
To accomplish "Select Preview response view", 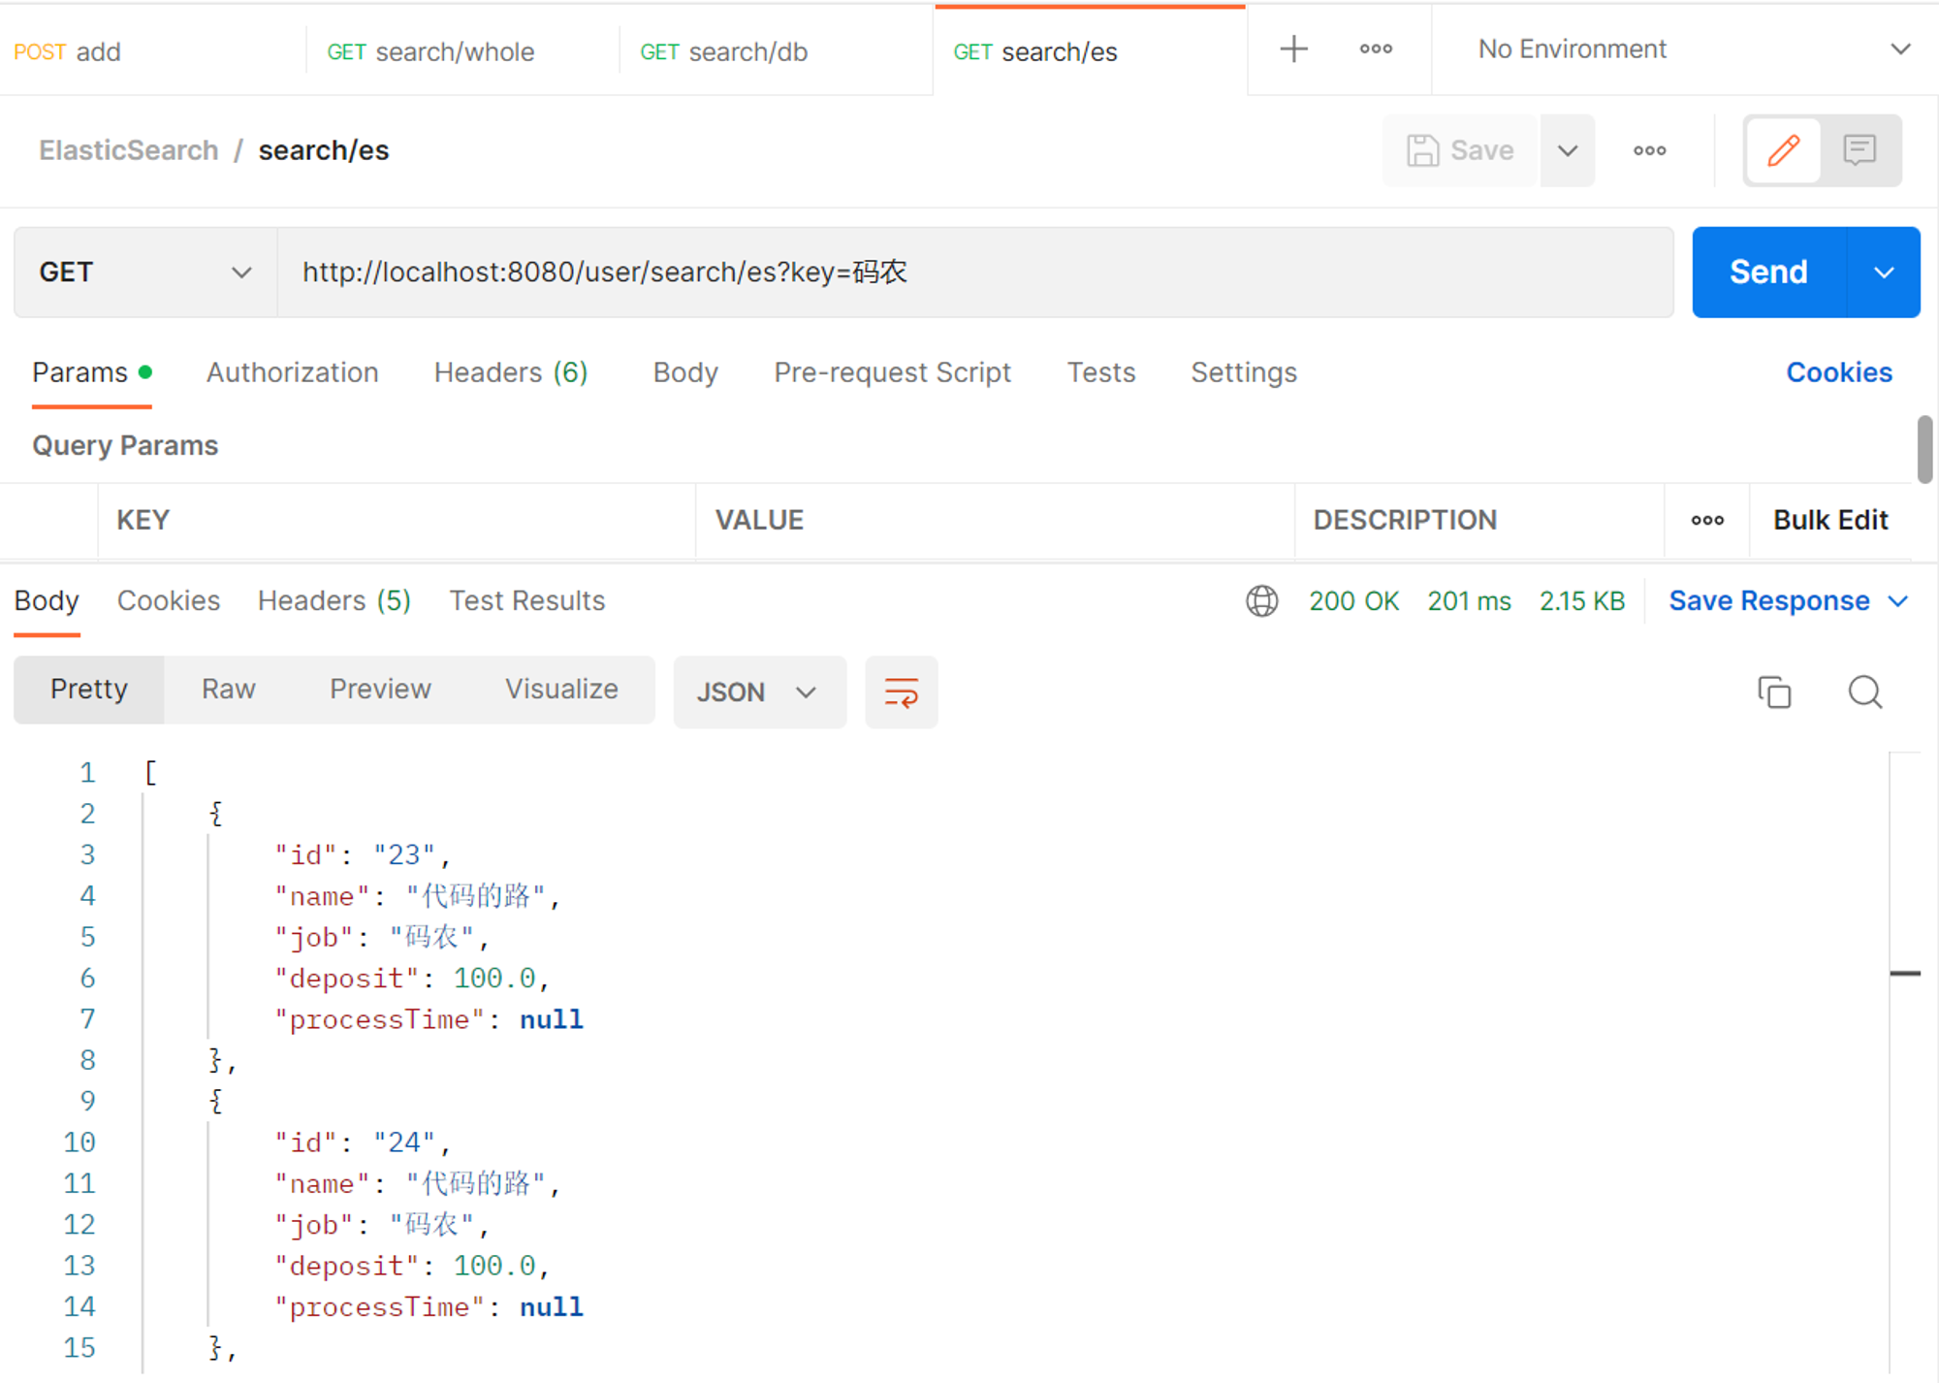I will (380, 690).
